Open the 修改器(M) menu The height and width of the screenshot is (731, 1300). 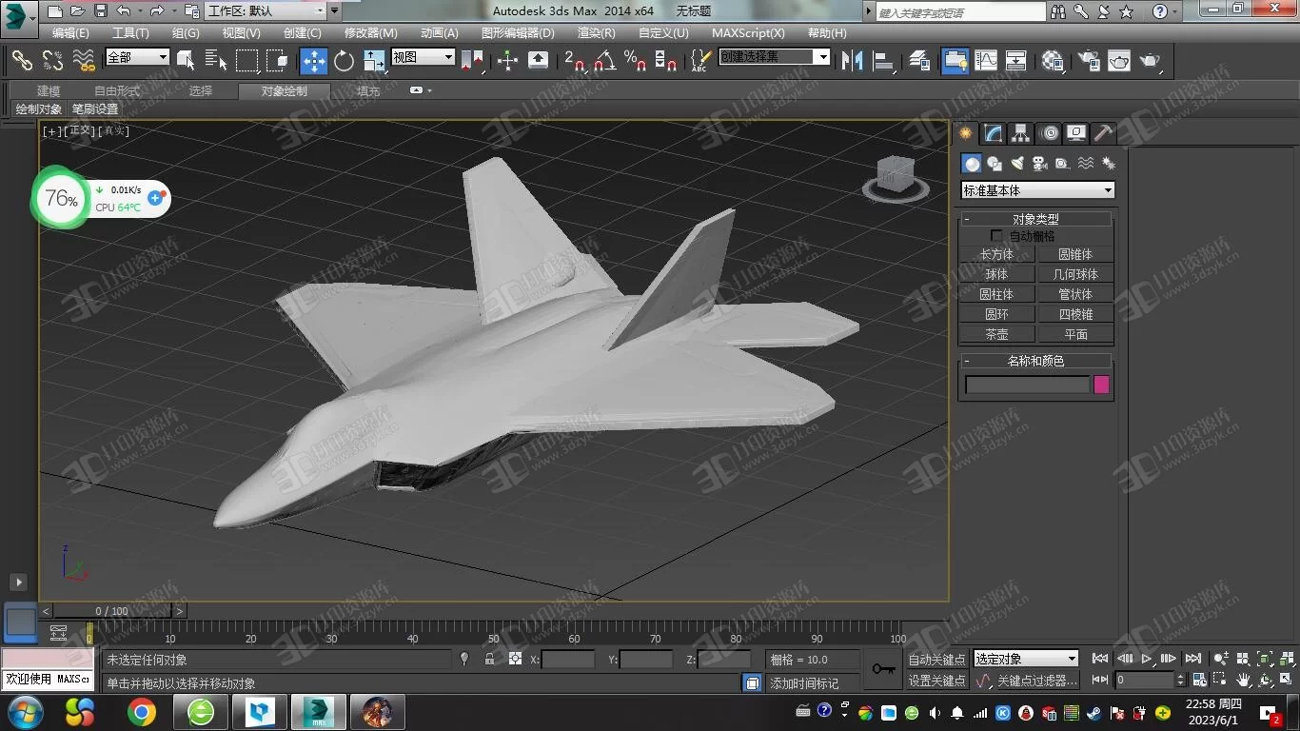pyautogui.click(x=371, y=32)
